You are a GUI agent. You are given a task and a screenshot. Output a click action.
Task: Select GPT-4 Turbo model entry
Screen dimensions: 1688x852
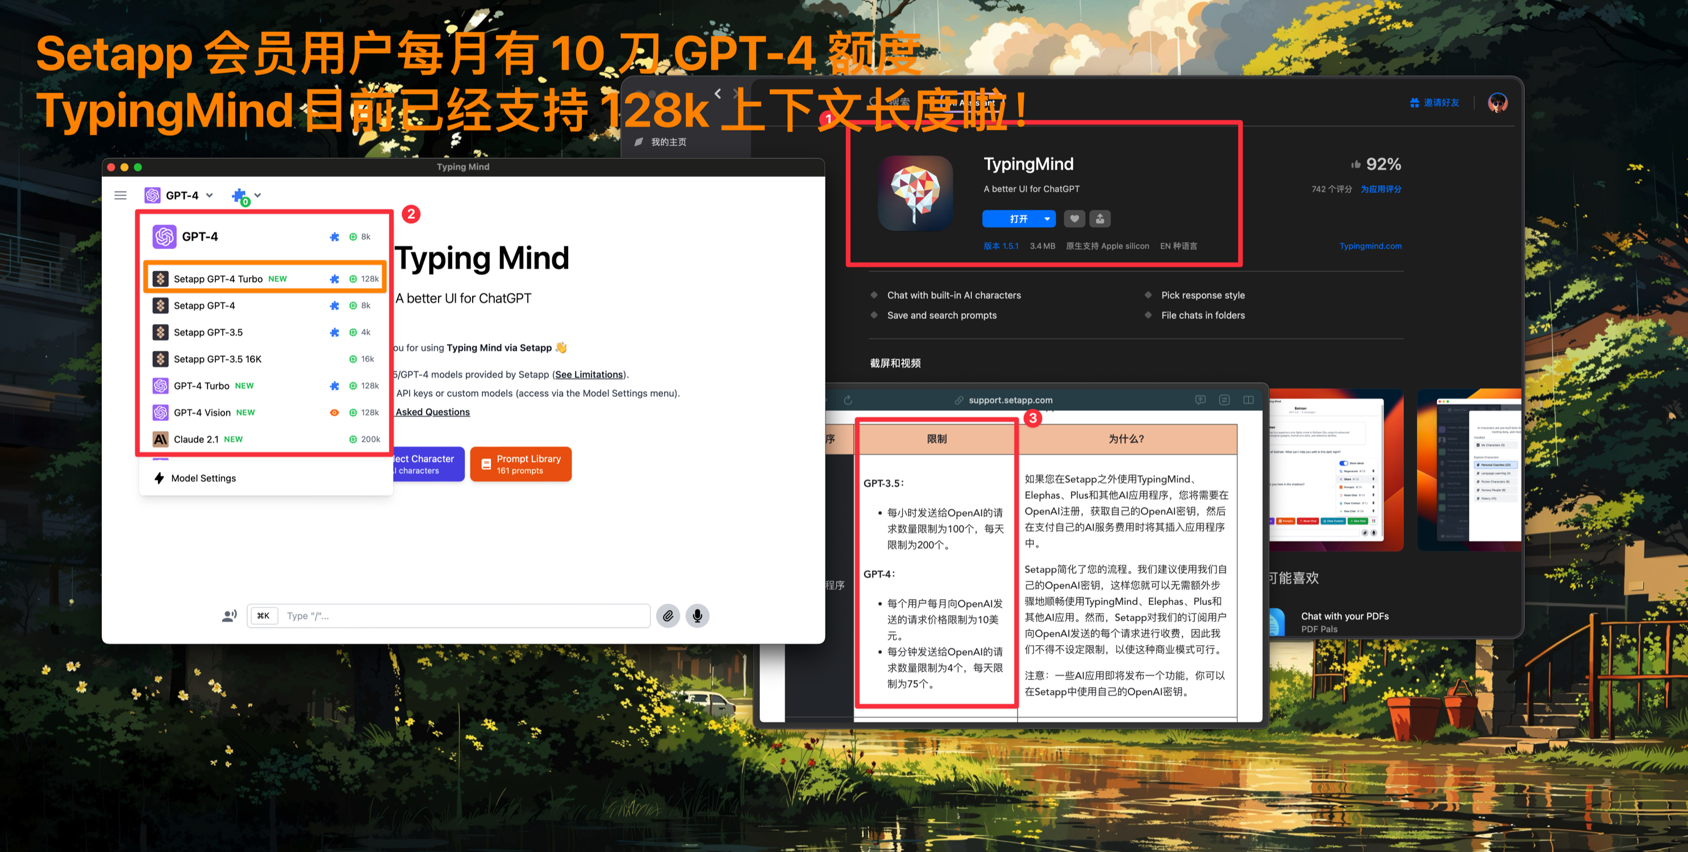[265, 386]
